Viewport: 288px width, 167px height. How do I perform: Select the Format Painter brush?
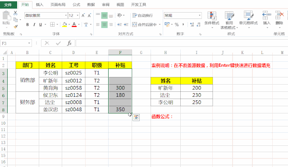(x=16, y=27)
